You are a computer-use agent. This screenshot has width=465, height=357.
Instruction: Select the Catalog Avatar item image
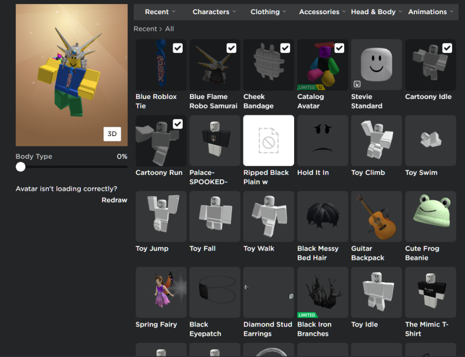tap(322, 65)
